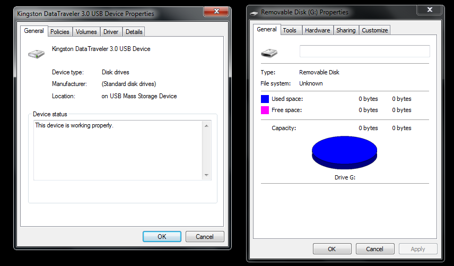454x266 pixels.
Task: Click the Kingston DataTraveler drive icon
Action: 36,54
